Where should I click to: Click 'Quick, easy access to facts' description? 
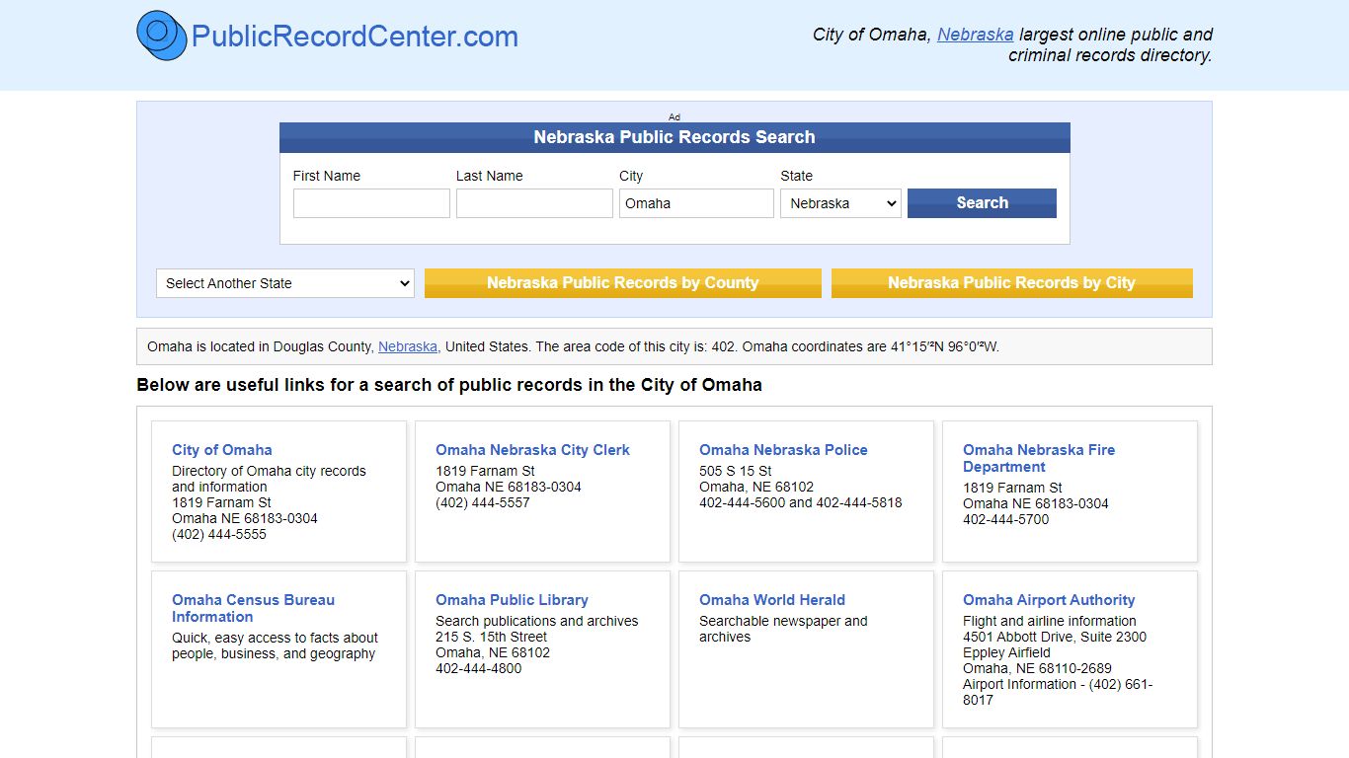coord(275,645)
